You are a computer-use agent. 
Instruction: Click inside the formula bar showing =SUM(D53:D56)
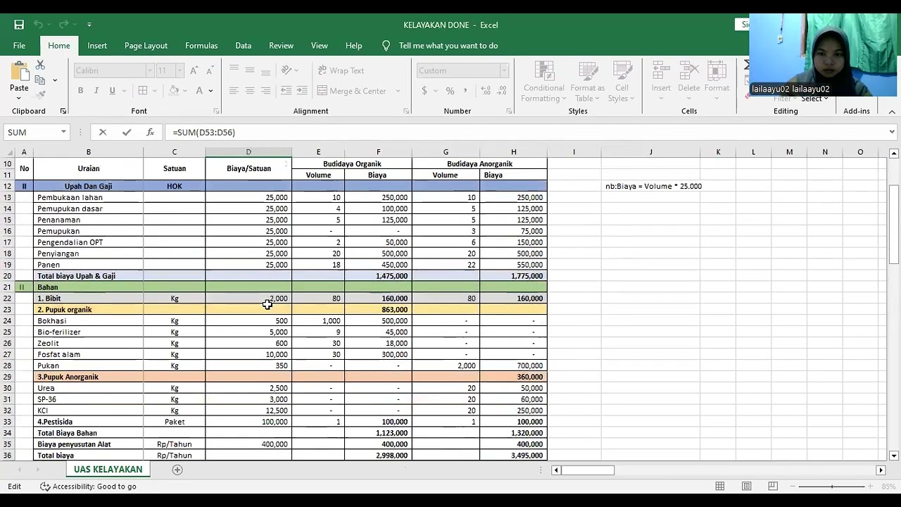525,132
